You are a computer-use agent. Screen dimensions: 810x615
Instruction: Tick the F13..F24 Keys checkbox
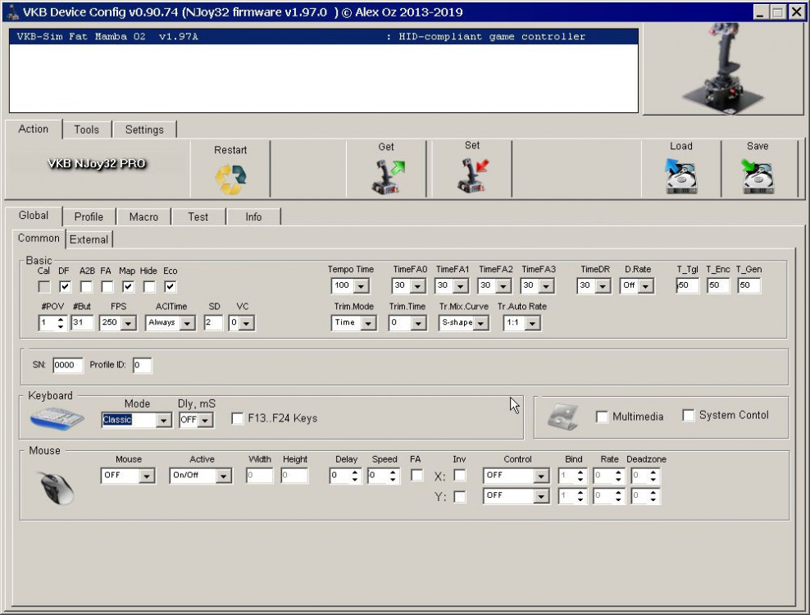[x=238, y=419]
